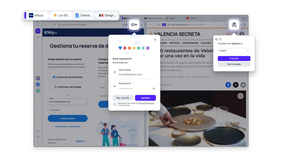The width and height of the screenshot is (282, 158).
Task: Open tab search magnifier icon
Action: click(244, 18)
